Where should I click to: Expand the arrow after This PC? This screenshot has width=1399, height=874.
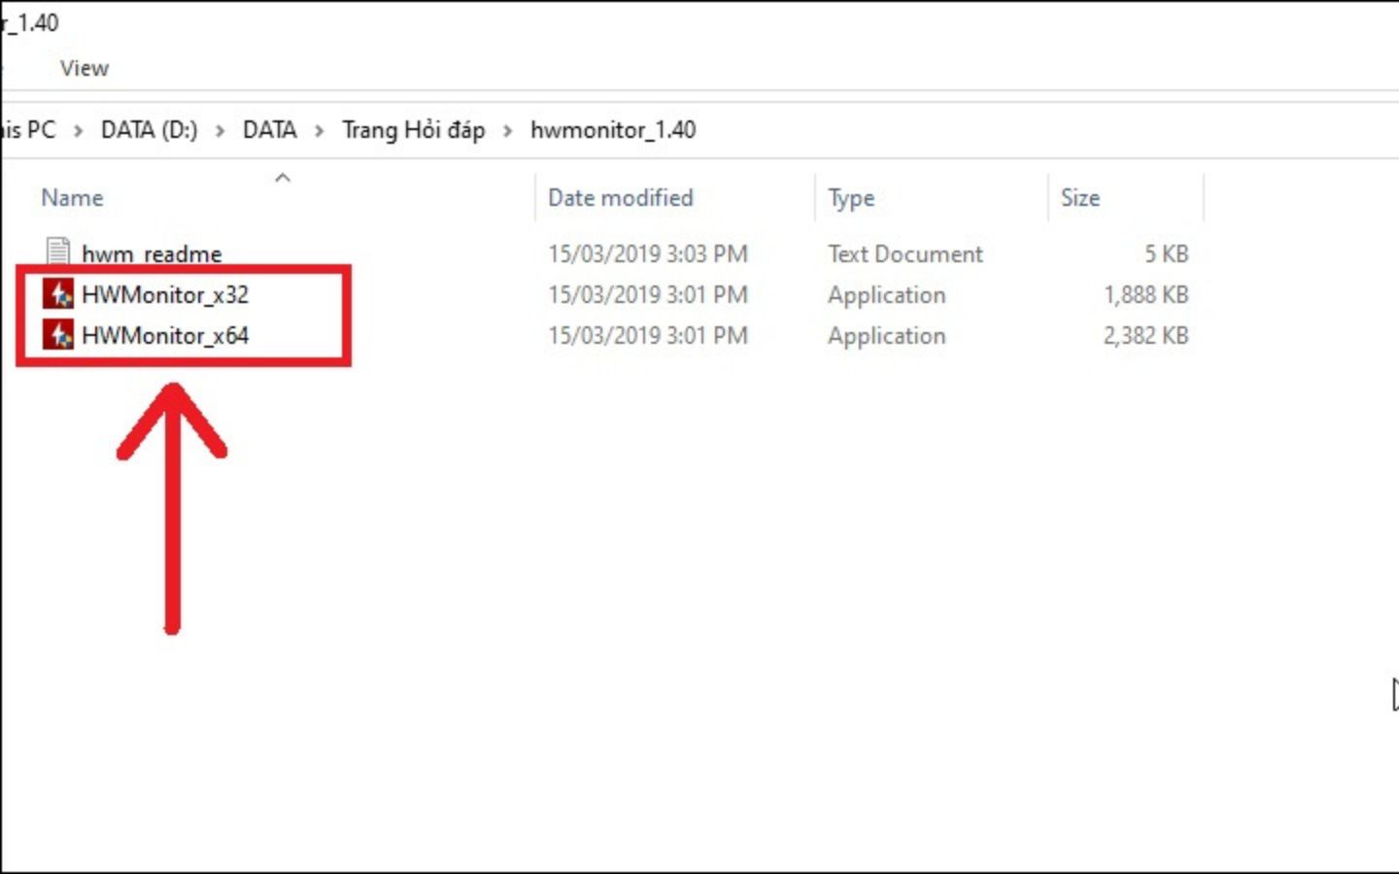pyautogui.click(x=79, y=129)
